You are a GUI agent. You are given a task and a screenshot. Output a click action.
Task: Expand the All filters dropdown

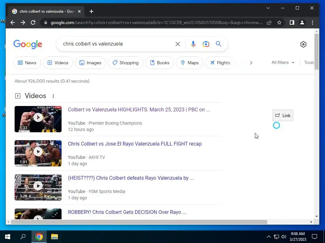click(283, 62)
